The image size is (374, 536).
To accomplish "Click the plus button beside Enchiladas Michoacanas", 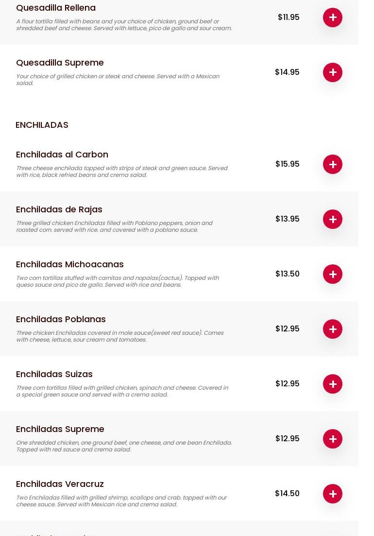I will tap(333, 274).
